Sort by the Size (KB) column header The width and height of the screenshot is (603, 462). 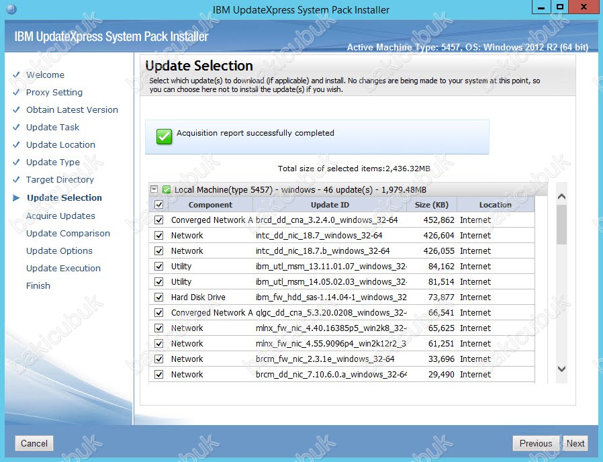(432, 205)
